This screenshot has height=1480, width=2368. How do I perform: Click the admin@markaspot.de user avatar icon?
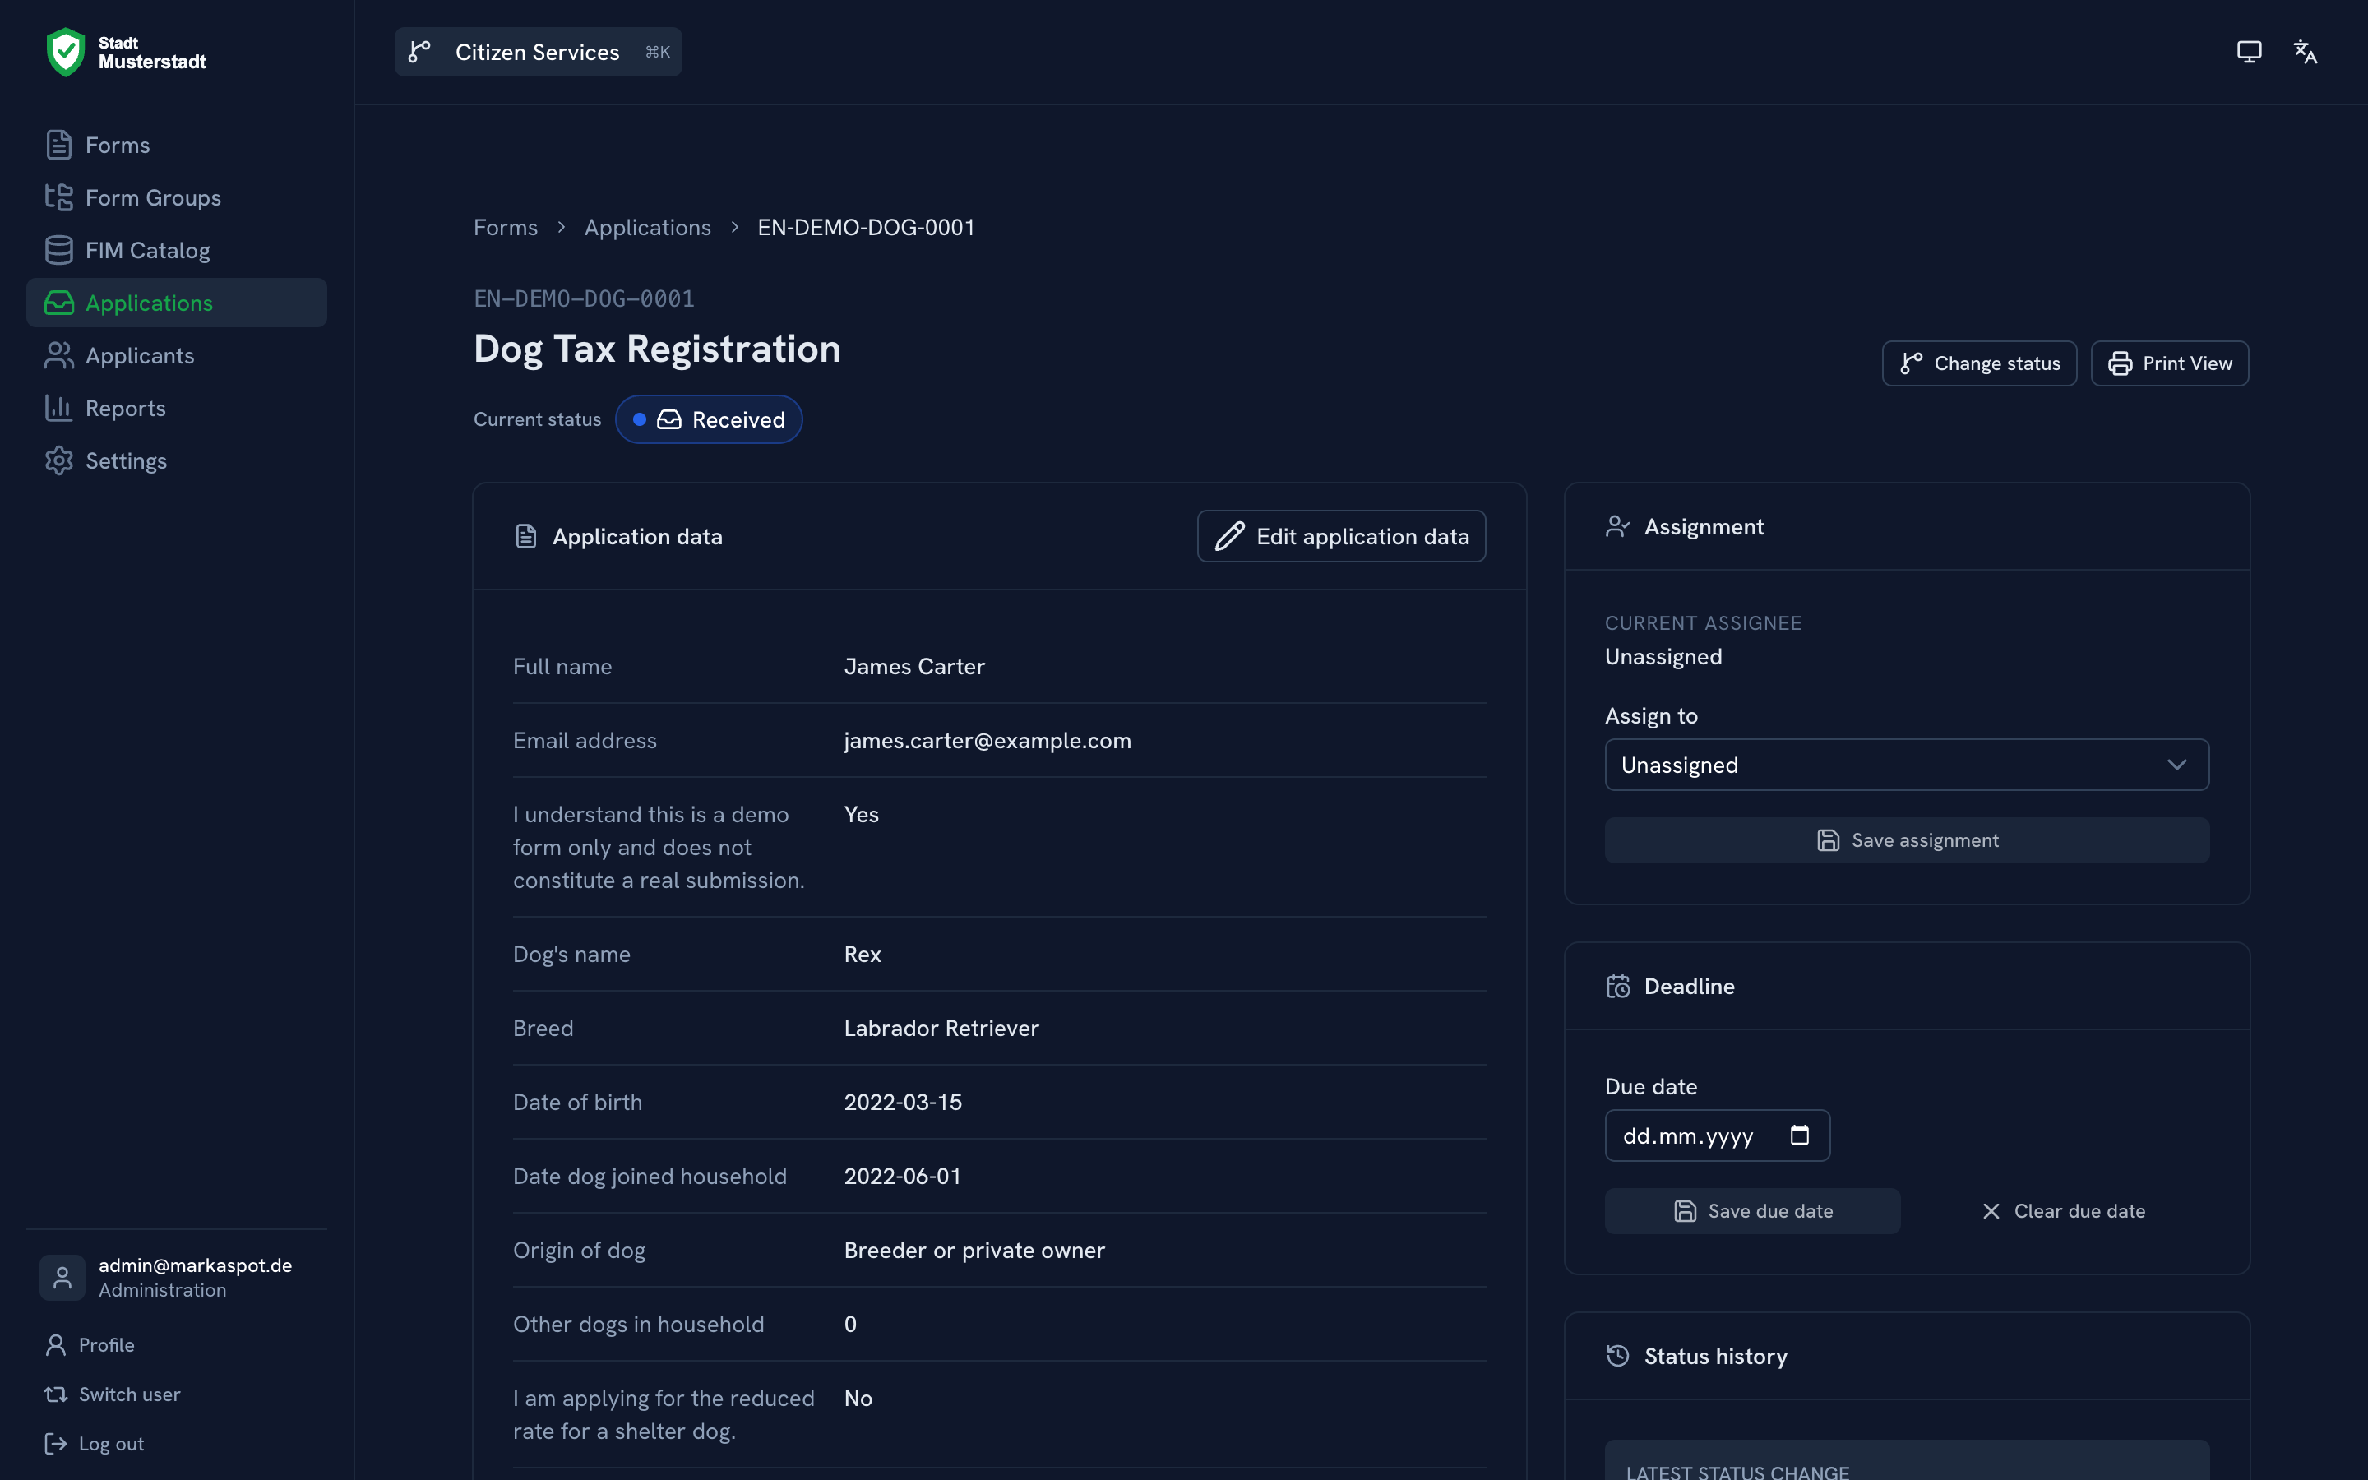click(x=62, y=1278)
